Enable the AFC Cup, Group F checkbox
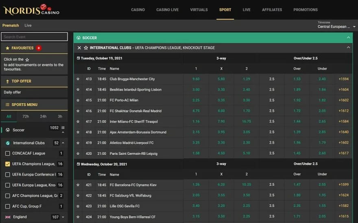The height and width of the screenshot is (223, 358). [x=8, y=206]
